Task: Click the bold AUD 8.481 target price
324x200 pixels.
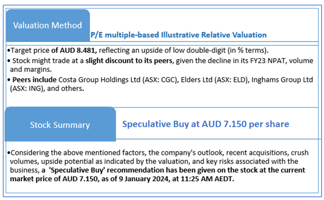Action: [77, 50]
